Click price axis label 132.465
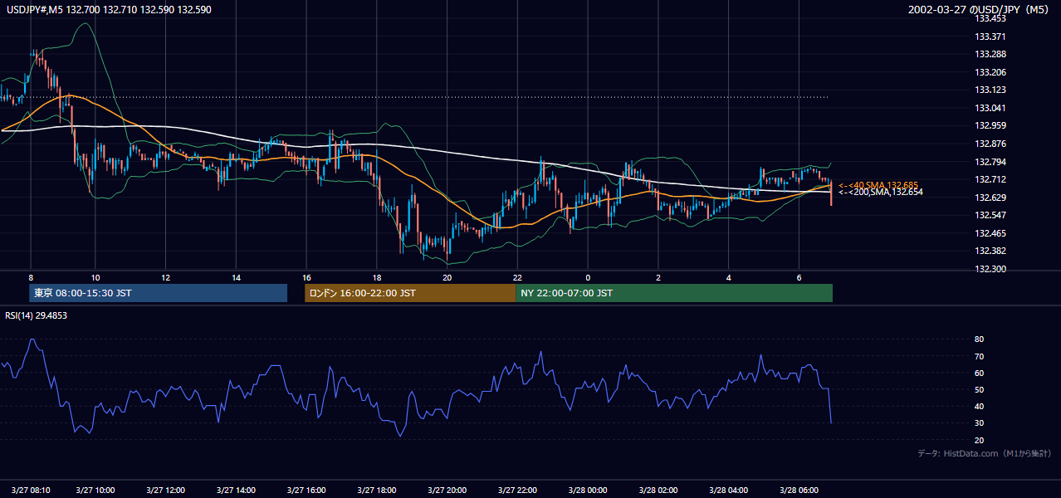This screenshot has width=1061, height=498. (x=990, y=233)
